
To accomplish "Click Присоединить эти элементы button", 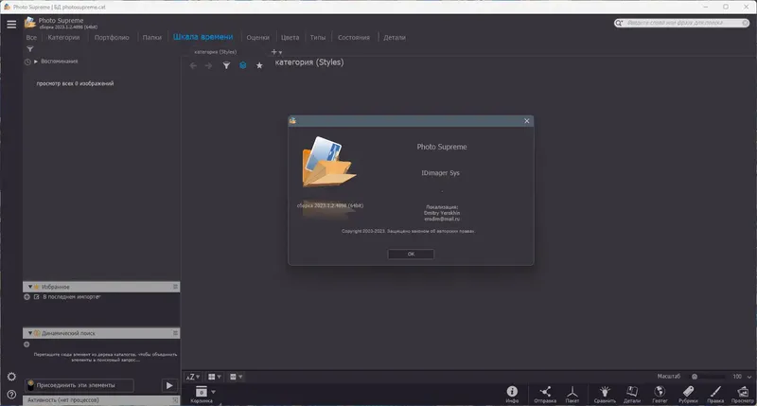I will [x=80, y=385].
